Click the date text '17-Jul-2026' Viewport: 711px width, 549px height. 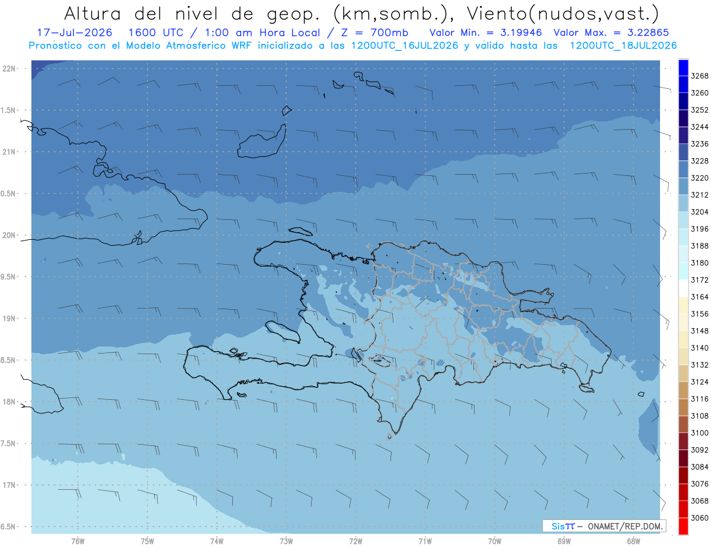[x=74, y=33]
